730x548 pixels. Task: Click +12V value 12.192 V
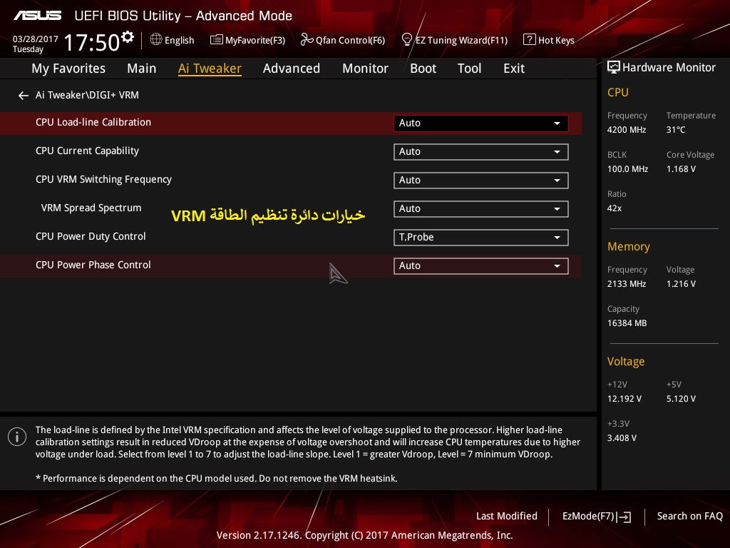(x=624, y=399)
